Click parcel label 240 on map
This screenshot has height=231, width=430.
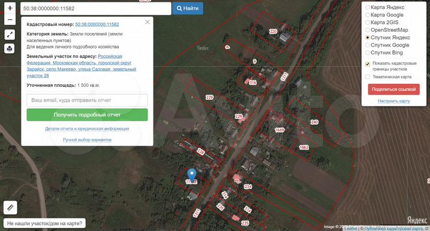pos(314,122)
